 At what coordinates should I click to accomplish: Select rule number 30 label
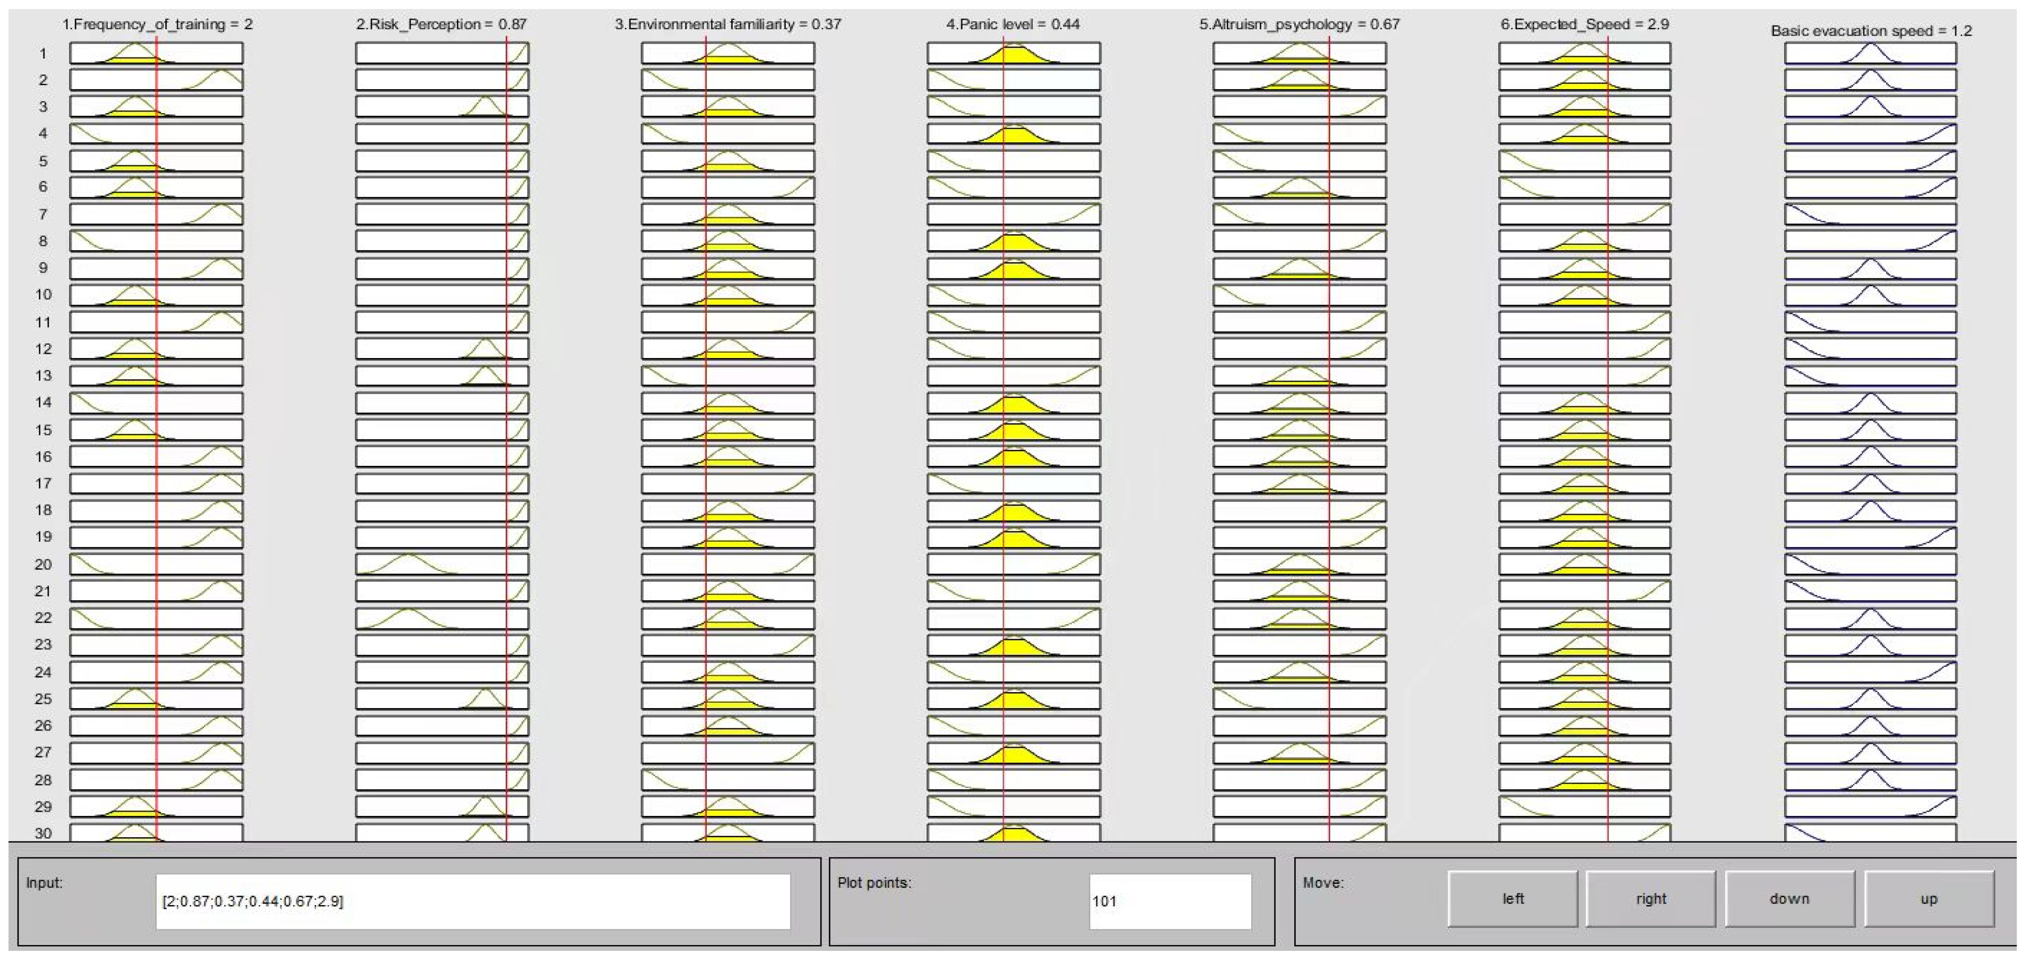(x=43, y=833)
